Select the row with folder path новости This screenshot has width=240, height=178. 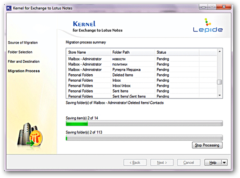pyautogui.click(x=141, y=59)
